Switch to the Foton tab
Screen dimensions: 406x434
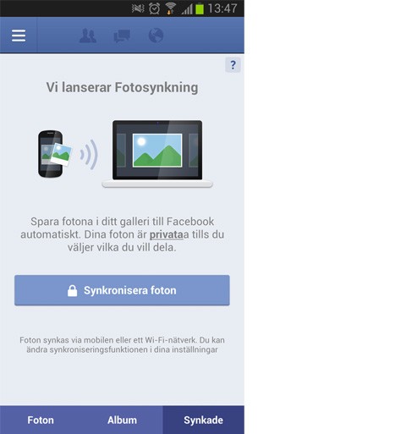[41, 420]
